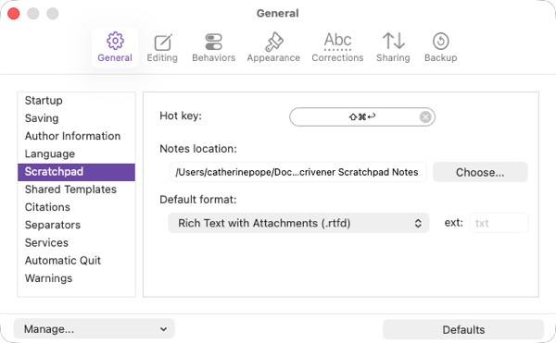
Task: Open Shared Templates settings
Action: 76,190
